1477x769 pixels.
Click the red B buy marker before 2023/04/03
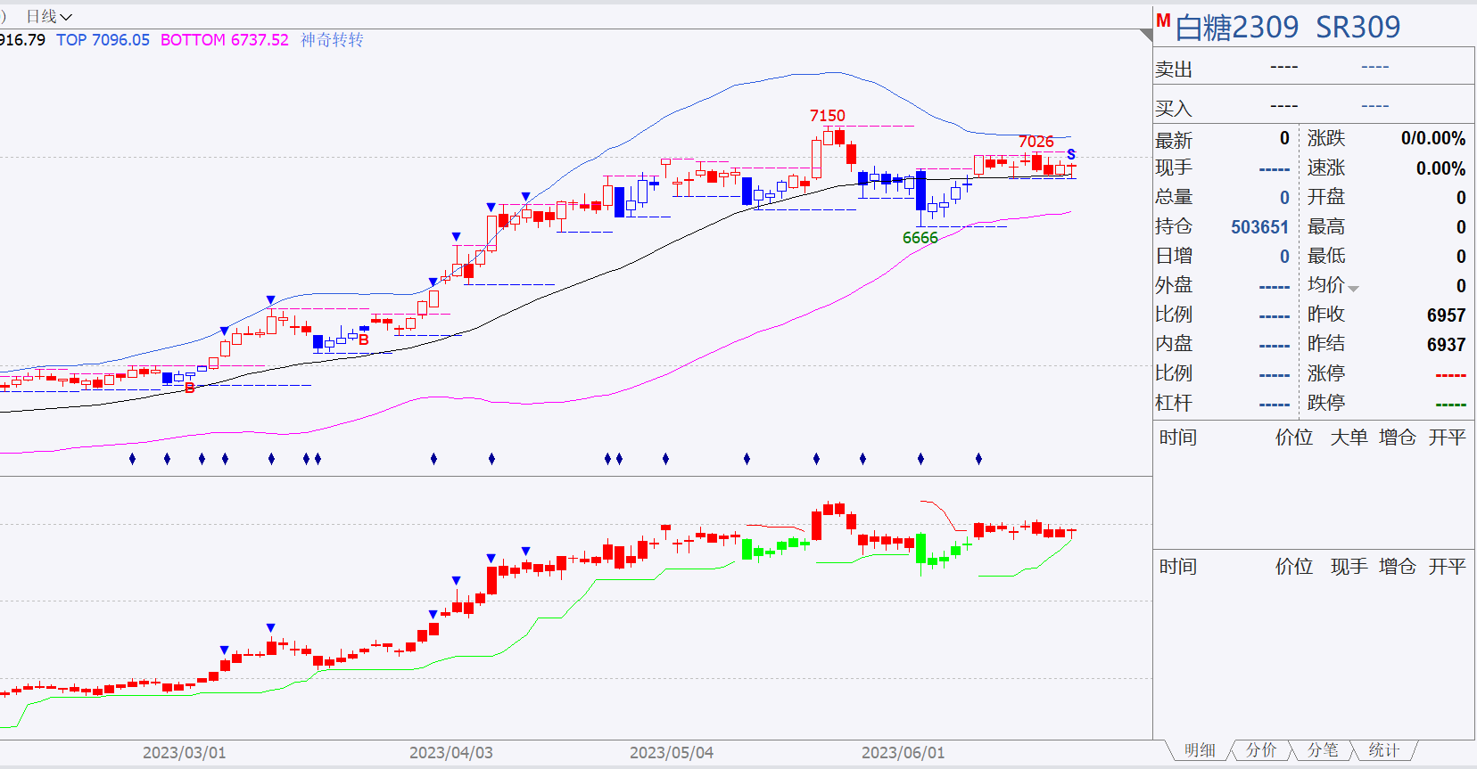(x=364, y=340)
